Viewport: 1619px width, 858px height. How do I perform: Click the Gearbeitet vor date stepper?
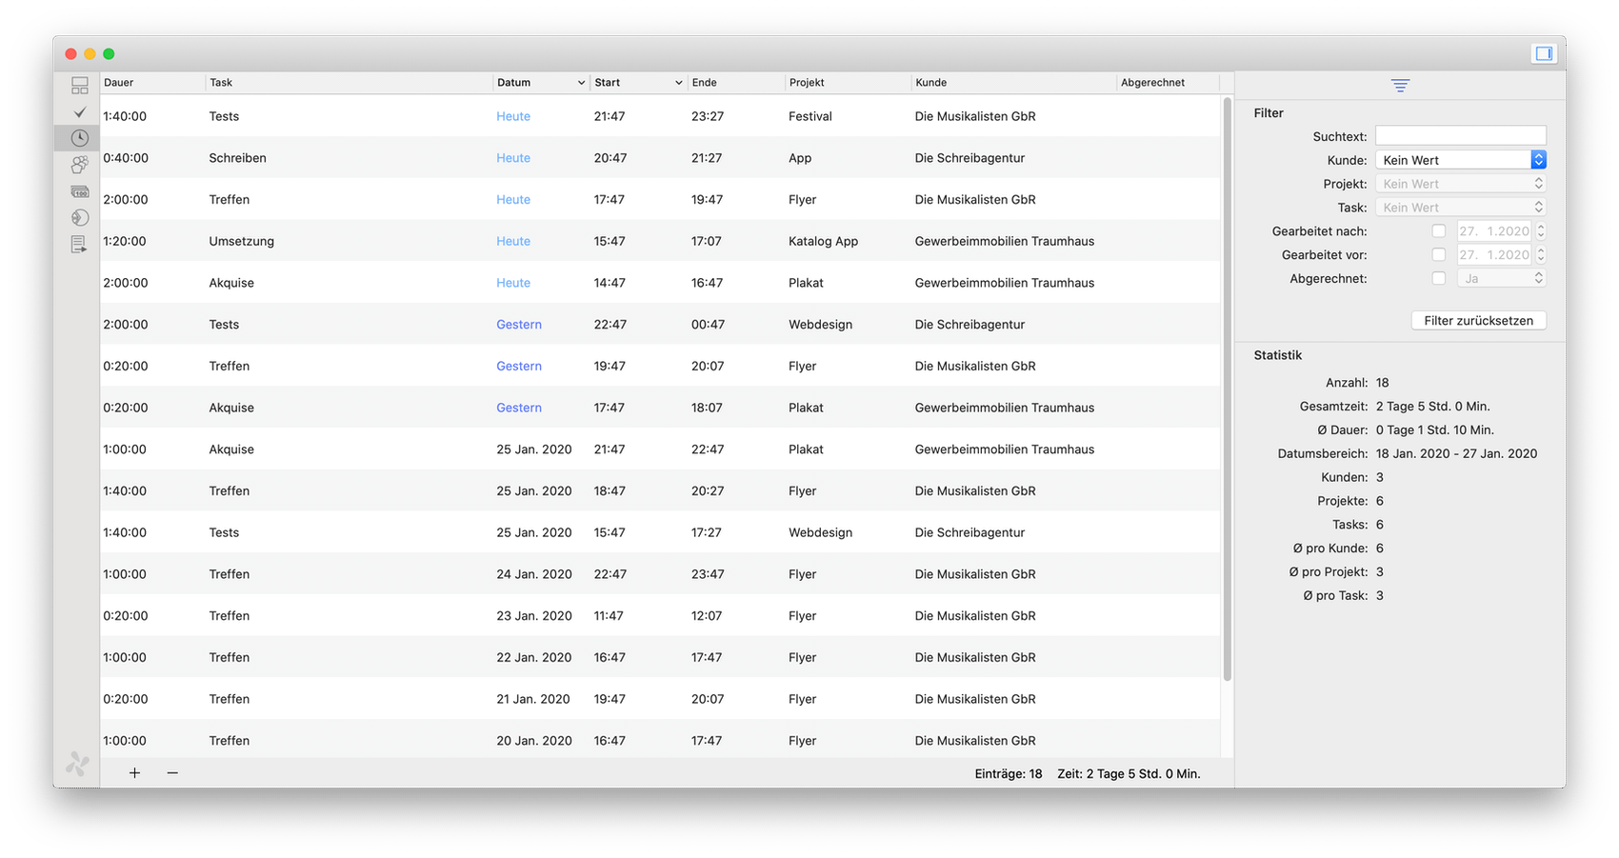click(1541, 255)
